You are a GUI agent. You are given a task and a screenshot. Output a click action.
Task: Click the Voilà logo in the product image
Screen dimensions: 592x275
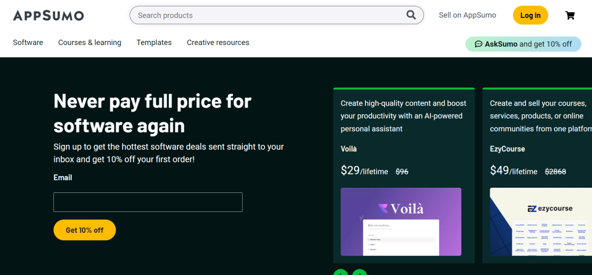click(x=401, y=209)
